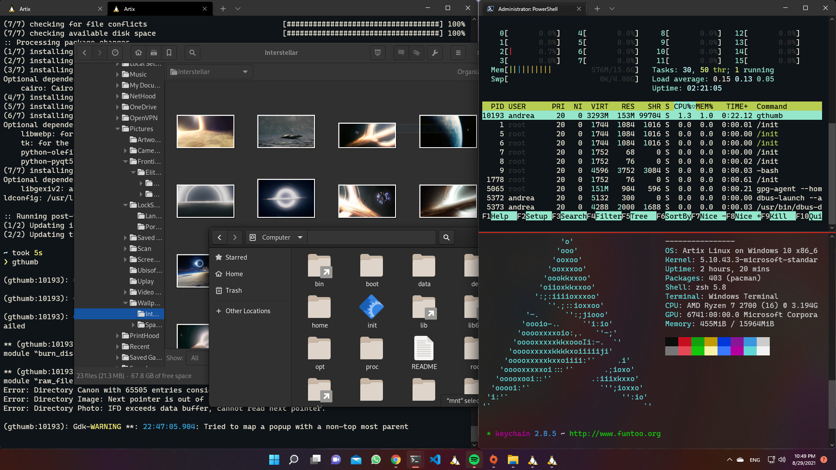Go back in gThumb browser history
This screenshot has height=470, width=836.
click(x=85, y=53)
